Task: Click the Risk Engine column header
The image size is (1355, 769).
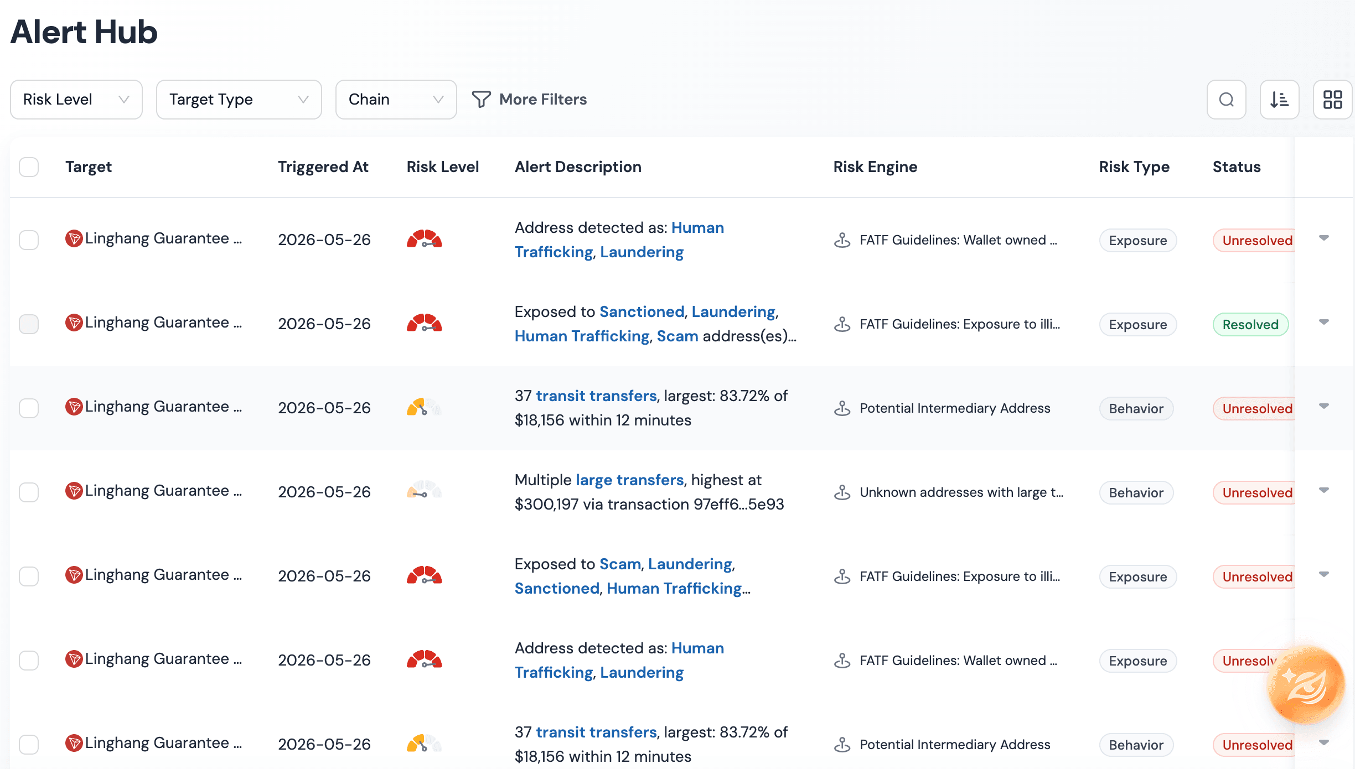Action: [x=875, y=167]
